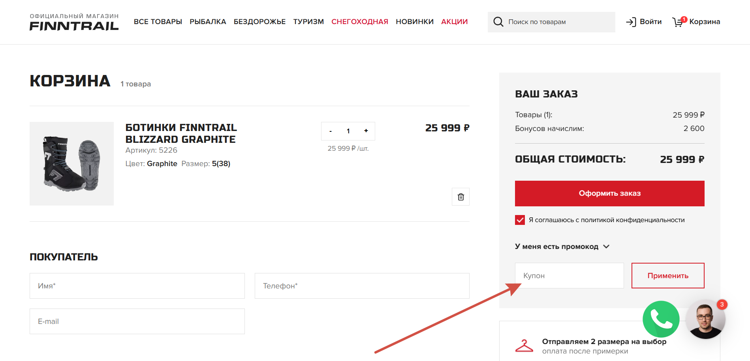
Task: Open chat with consultant avatar
Action: coord(705,319)
